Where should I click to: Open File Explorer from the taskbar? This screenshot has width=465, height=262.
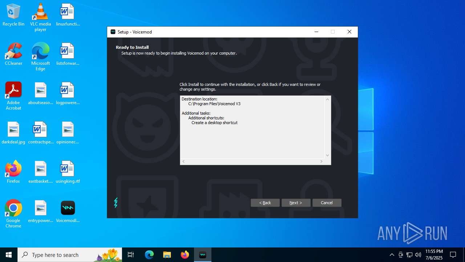point(167,255)
